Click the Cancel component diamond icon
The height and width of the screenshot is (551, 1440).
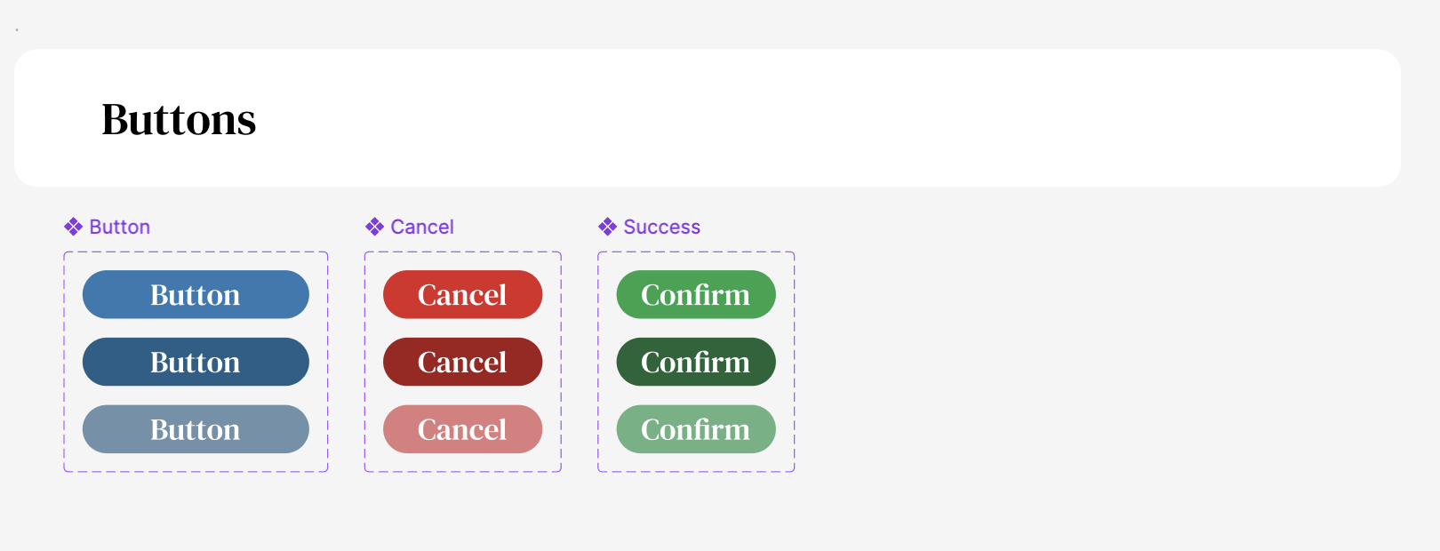tap(374, 227)
